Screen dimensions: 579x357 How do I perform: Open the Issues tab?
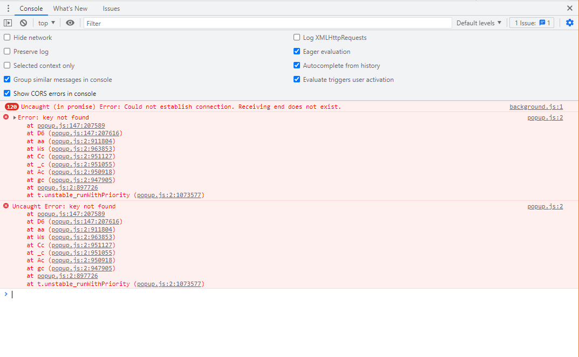[x=111, y=8]
